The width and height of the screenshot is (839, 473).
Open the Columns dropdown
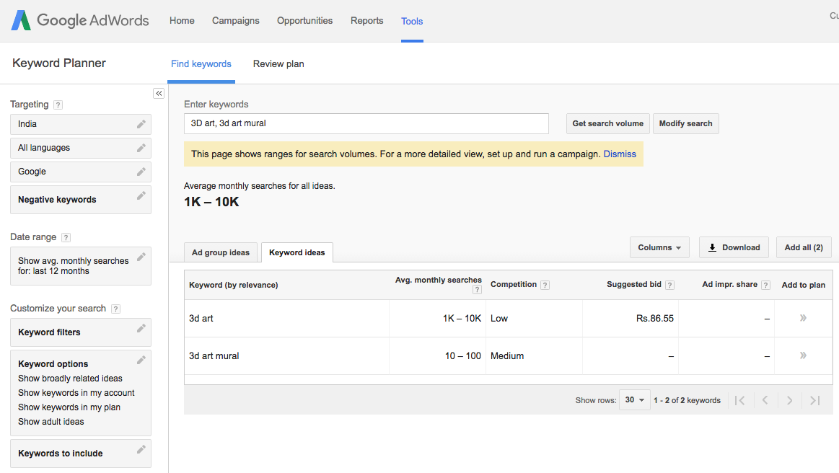(659, 247)
